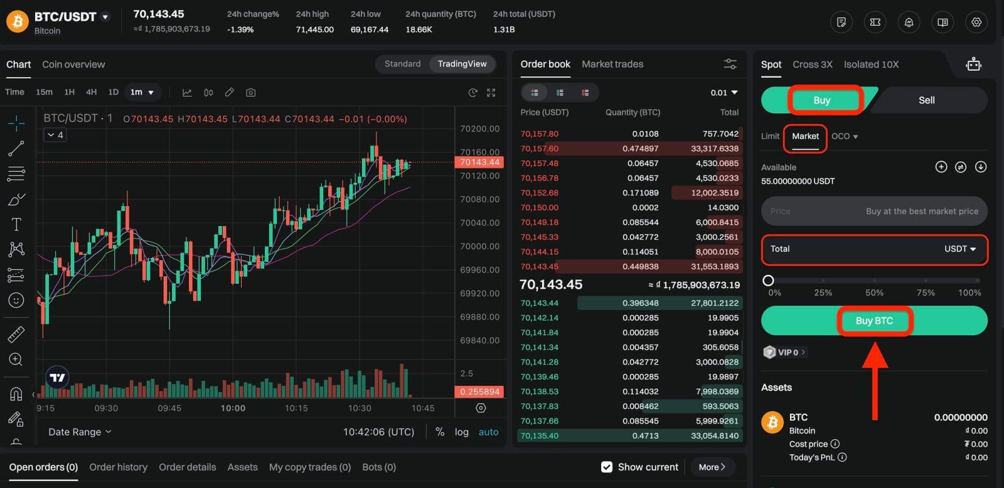Switch to the Market trades tab

click(x=612, y=64)
